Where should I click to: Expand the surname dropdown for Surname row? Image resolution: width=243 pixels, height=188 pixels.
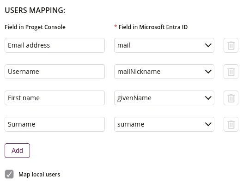[x=164, y=124]
